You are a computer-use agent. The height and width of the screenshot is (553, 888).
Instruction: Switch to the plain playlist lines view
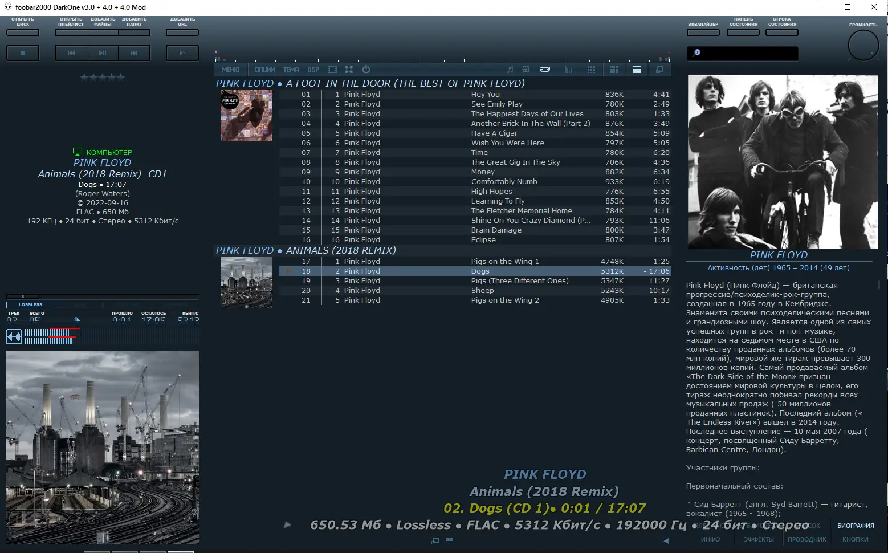pos(637,70)
